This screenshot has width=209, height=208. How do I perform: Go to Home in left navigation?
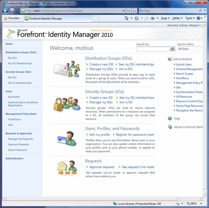point(9,44)
